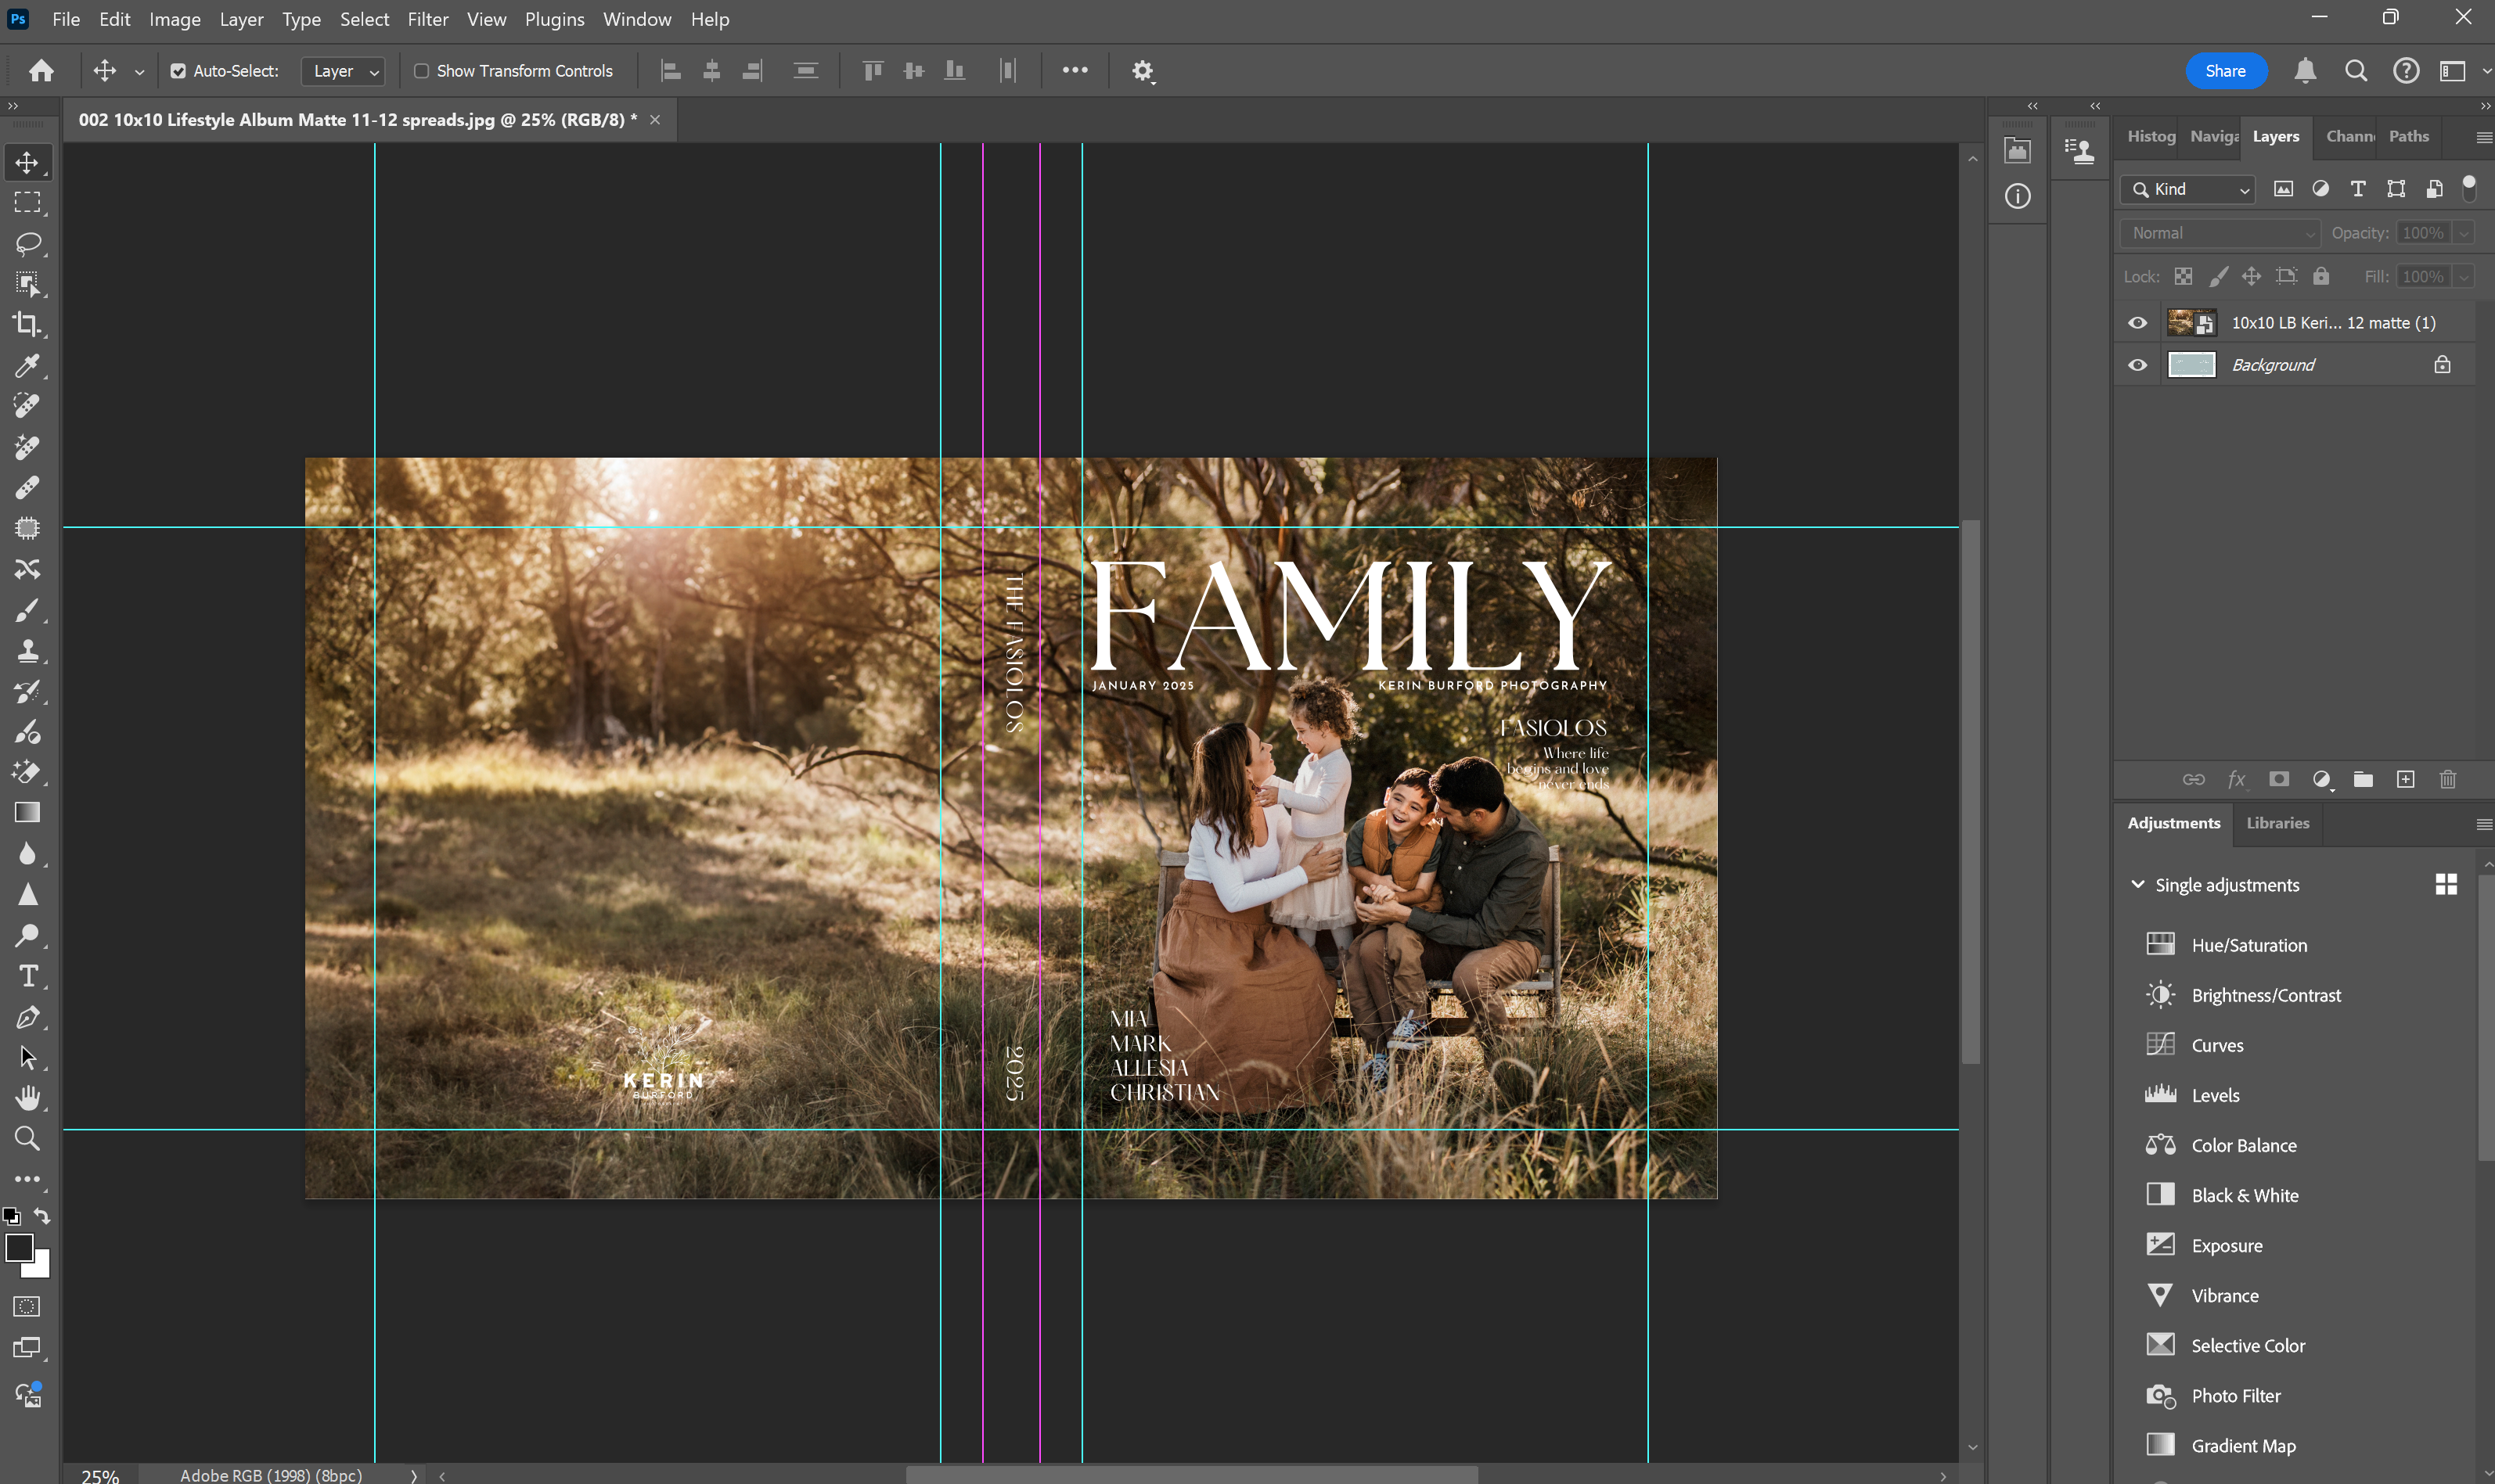Open the Opacity value dropdown arrow
This screenshot has width=2495, height=1484.
point(2464,233)
